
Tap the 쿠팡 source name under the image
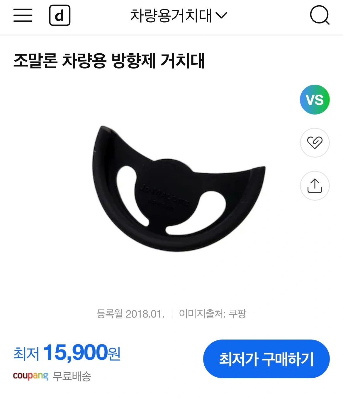click(237, 314)
